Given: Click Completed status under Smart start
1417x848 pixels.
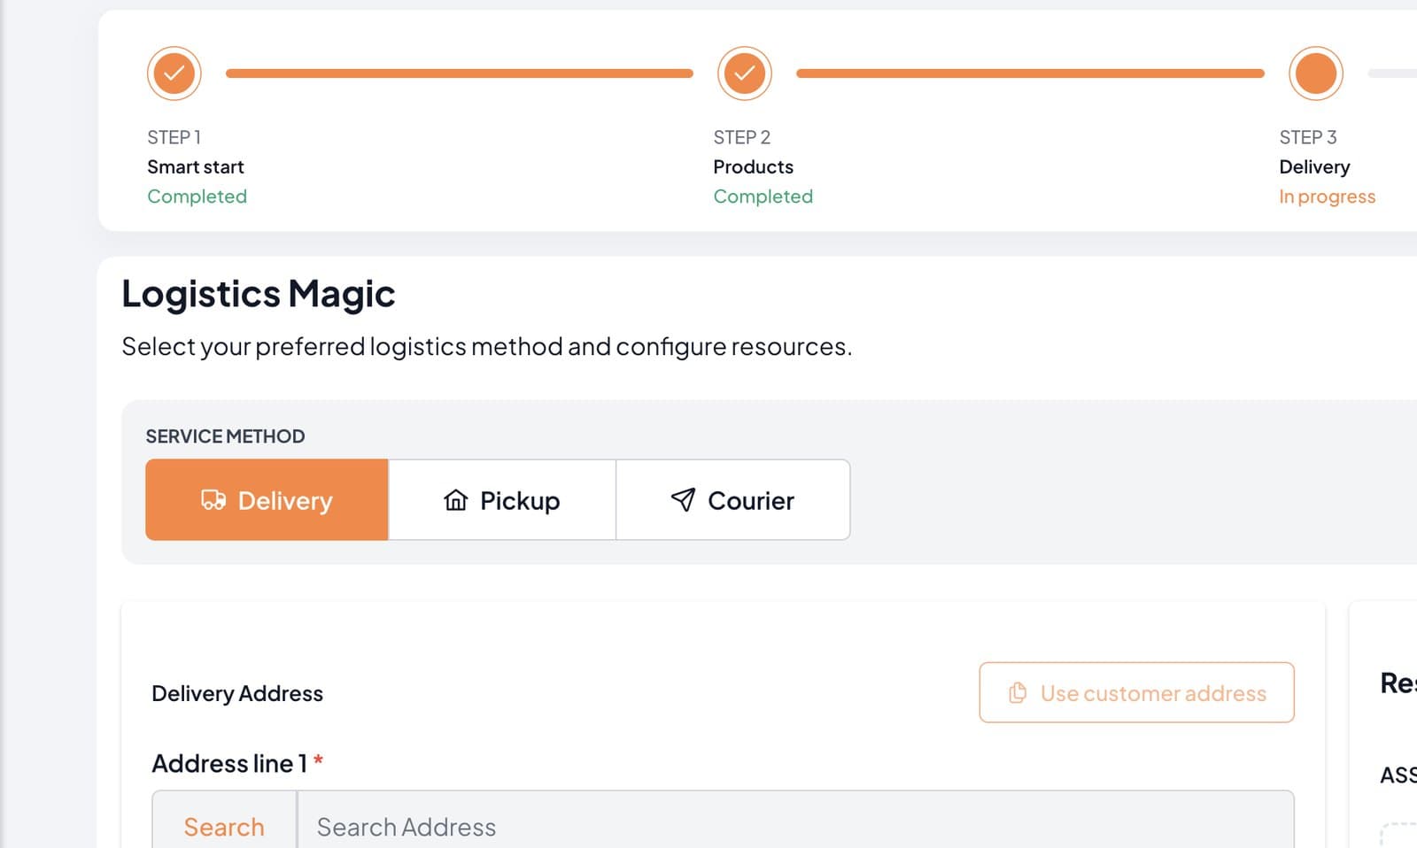Looking at the screenshot, I should 197,197.
